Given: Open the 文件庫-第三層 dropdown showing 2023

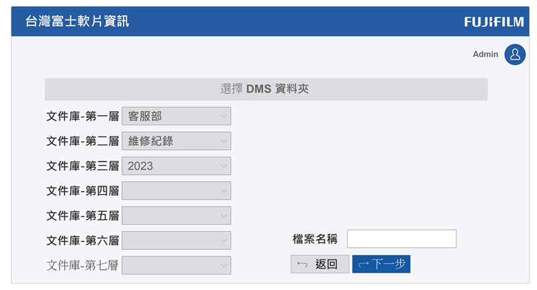Looking at the screenshot, I should coord(177,165).
